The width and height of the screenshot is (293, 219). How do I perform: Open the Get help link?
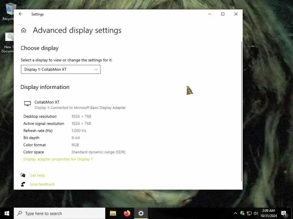(37, 175)
